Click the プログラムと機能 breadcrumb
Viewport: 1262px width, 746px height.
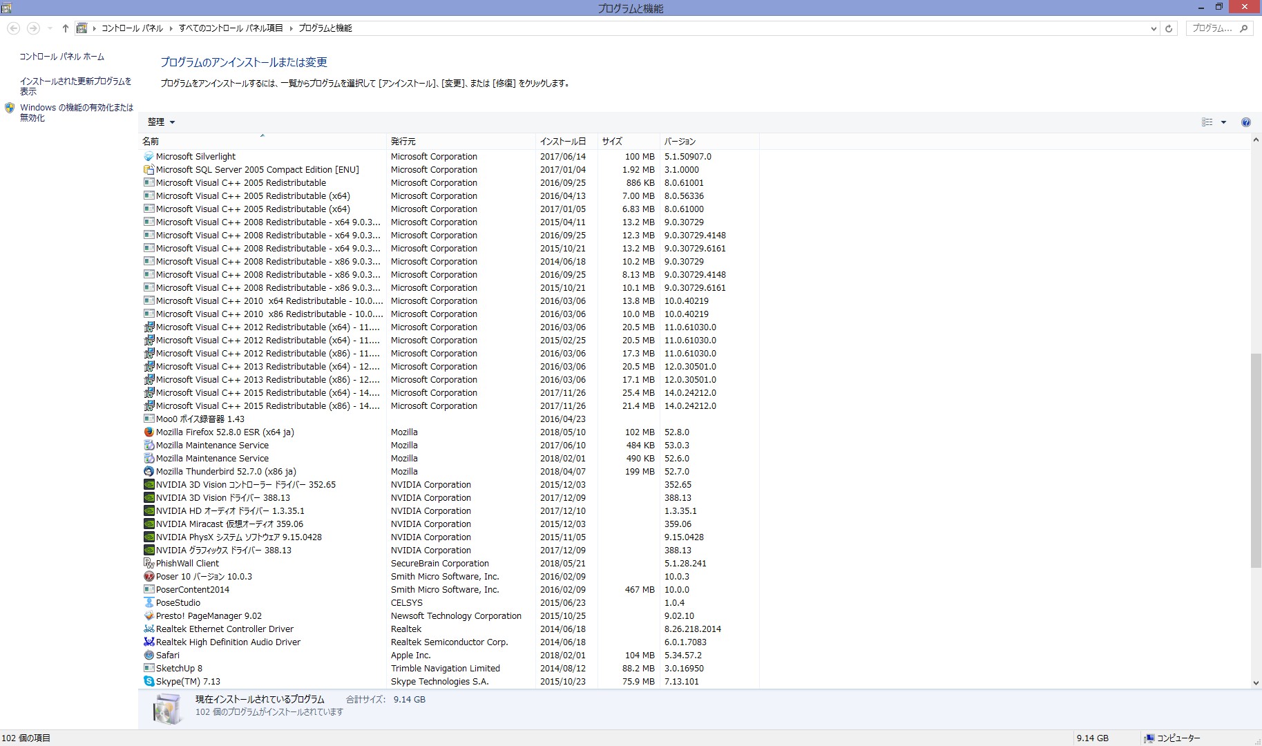(325, 28)
